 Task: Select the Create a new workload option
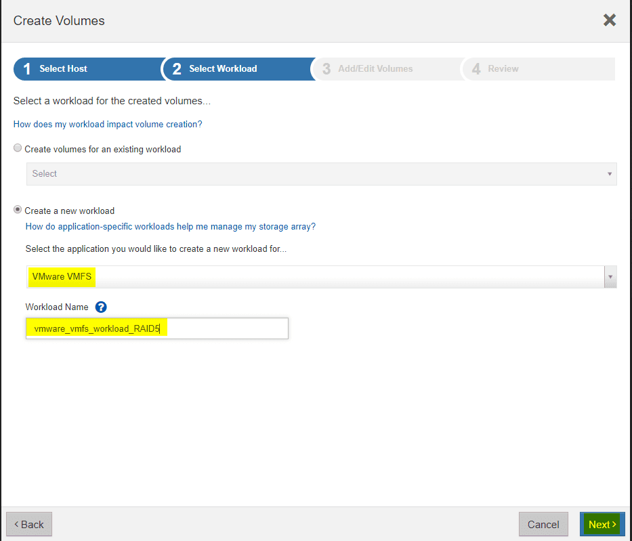(x=17, y=209)
